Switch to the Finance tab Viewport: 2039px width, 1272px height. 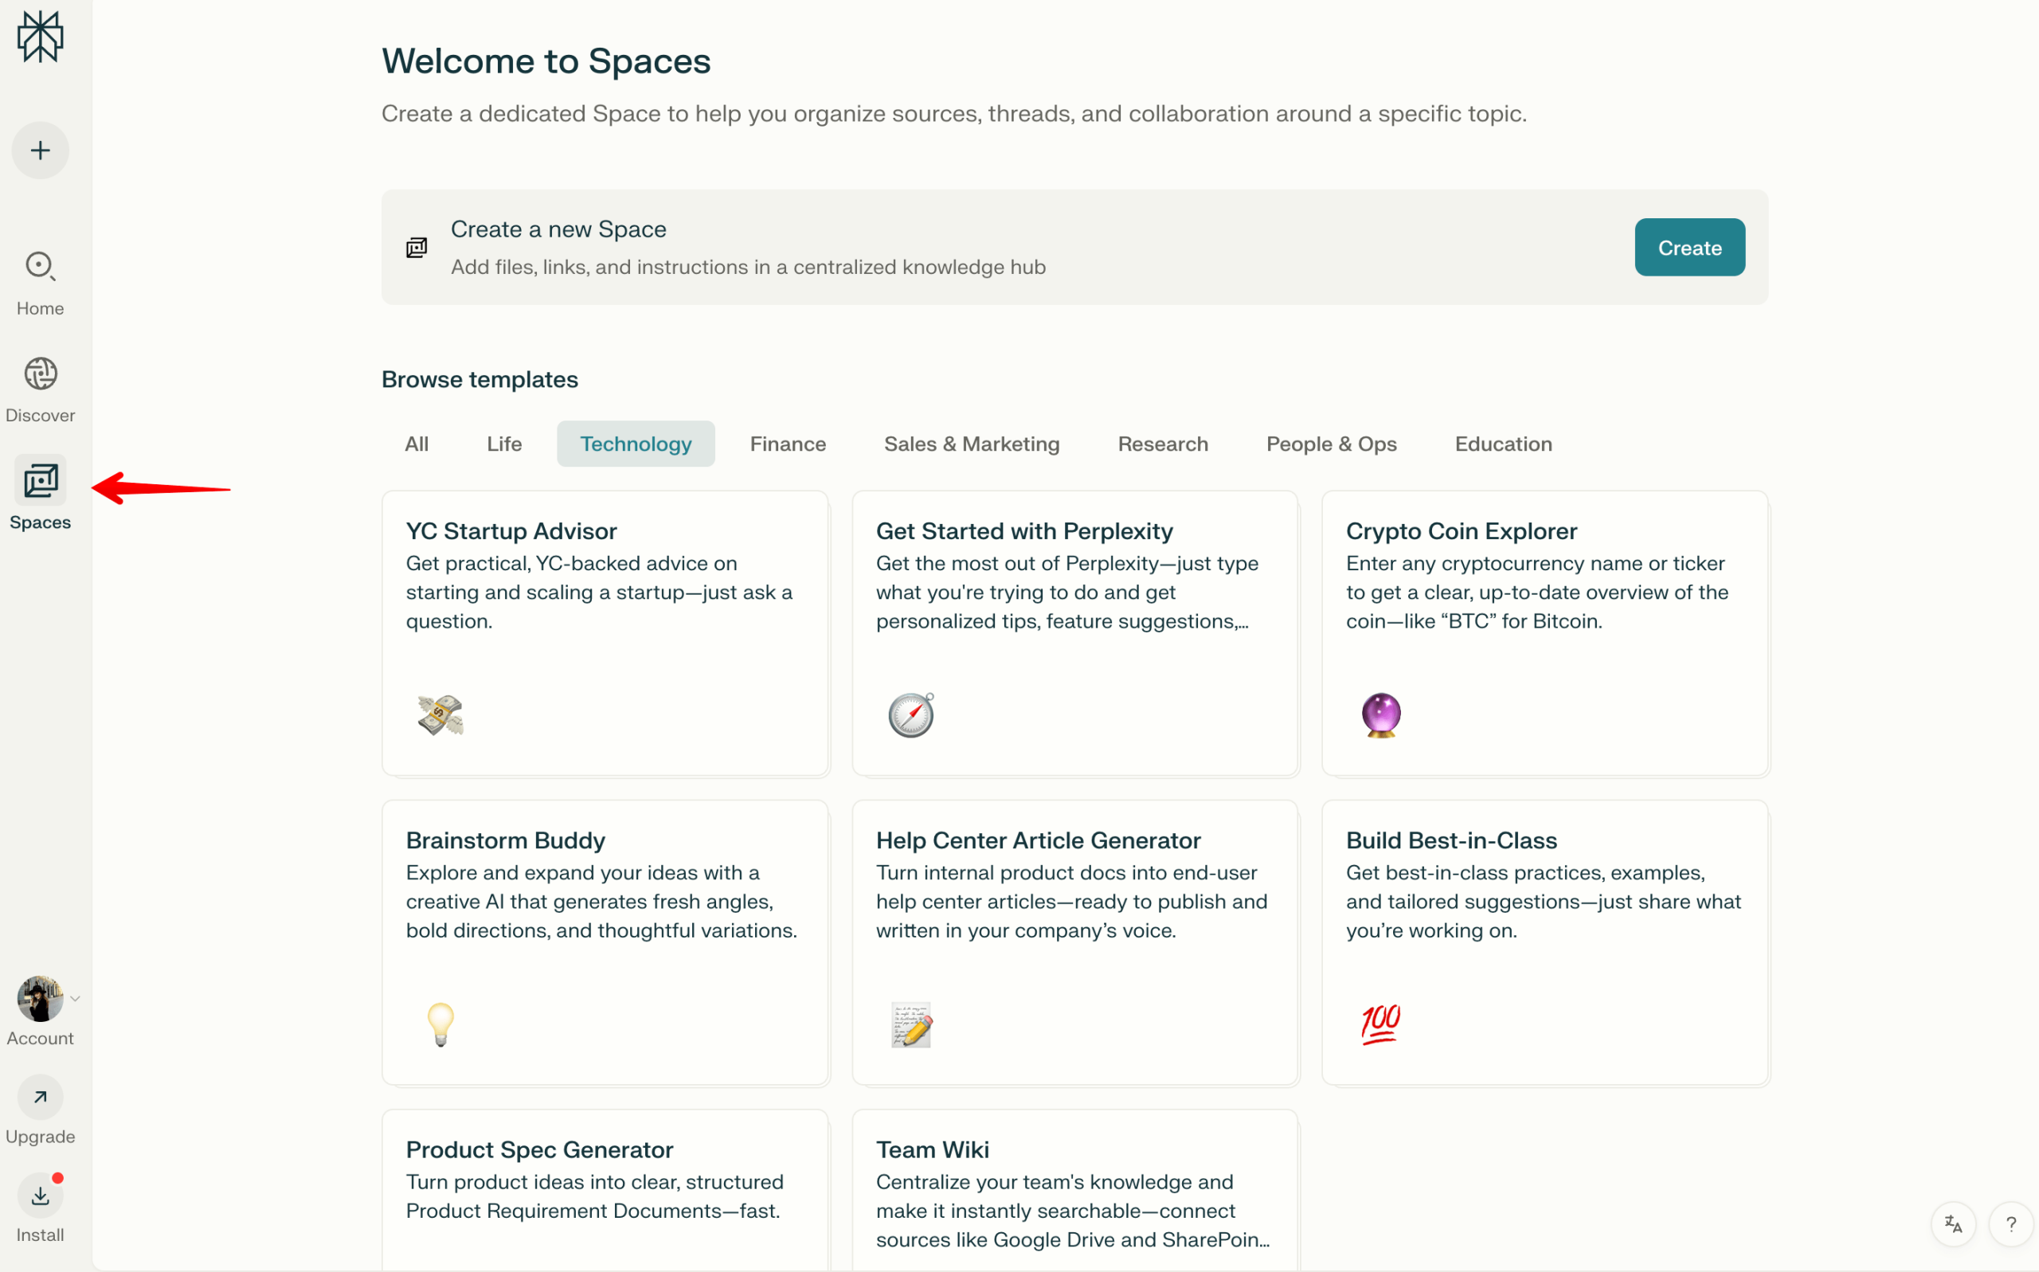(788, 444)
